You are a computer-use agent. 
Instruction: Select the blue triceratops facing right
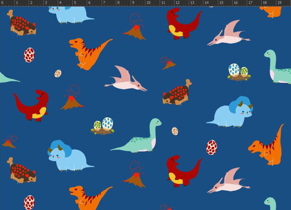[x=229, y=112]
